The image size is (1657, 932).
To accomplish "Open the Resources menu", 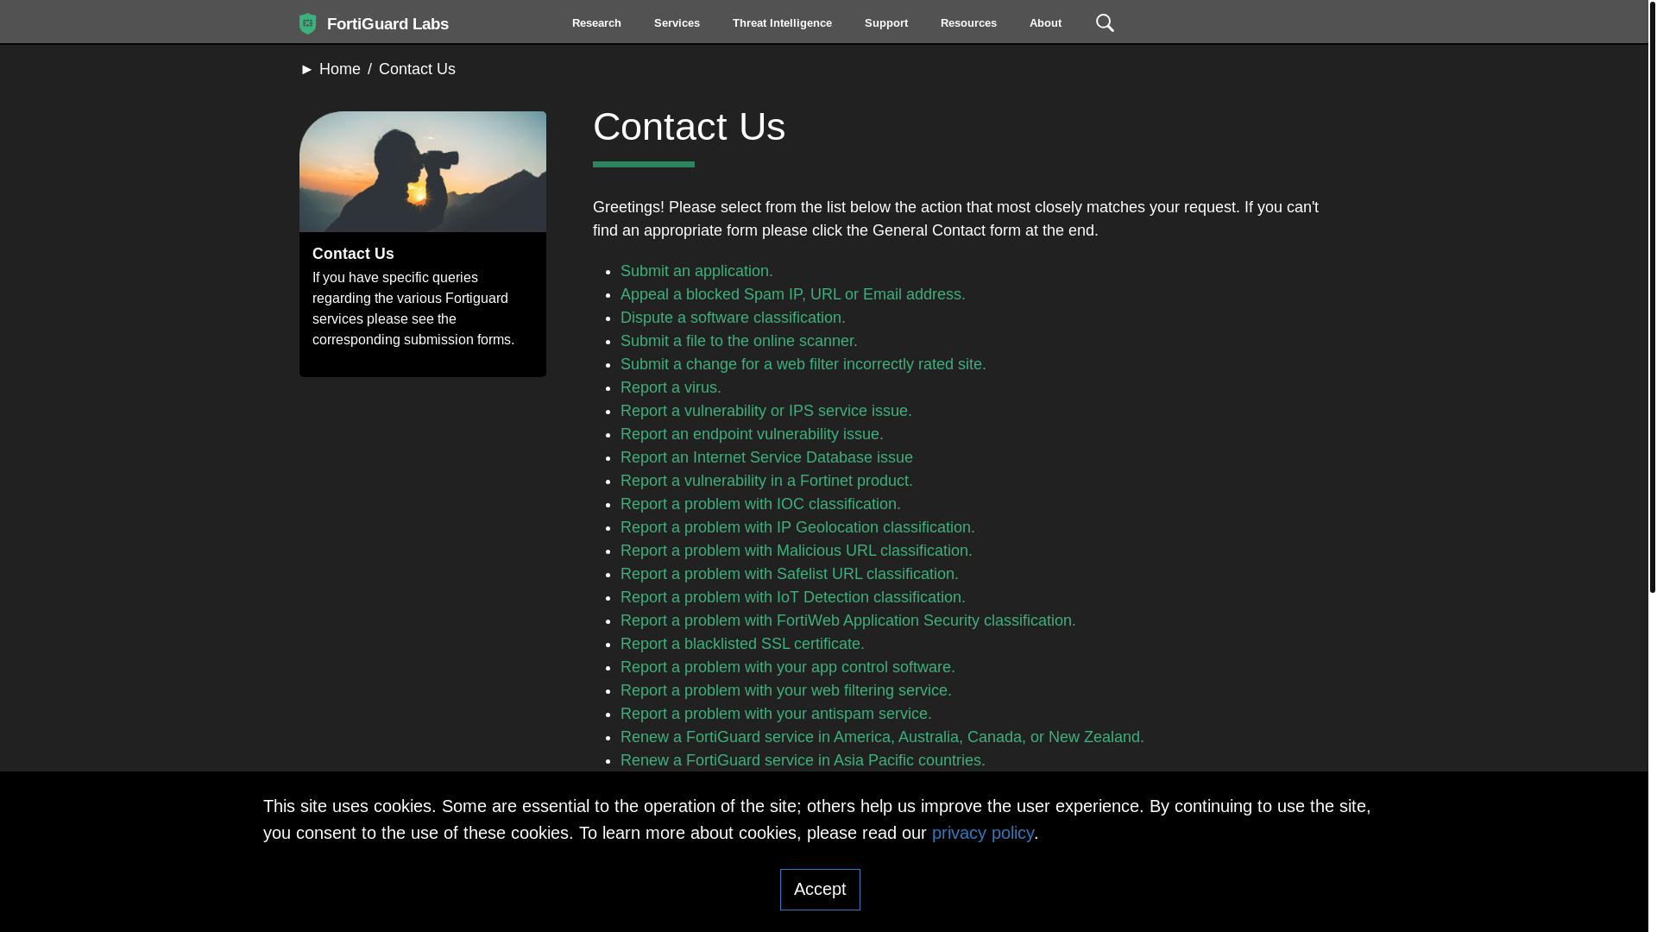I will 968,23.
